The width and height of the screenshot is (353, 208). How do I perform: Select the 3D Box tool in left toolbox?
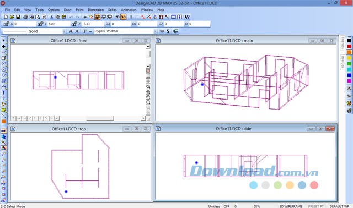click(x=4, y=58)
